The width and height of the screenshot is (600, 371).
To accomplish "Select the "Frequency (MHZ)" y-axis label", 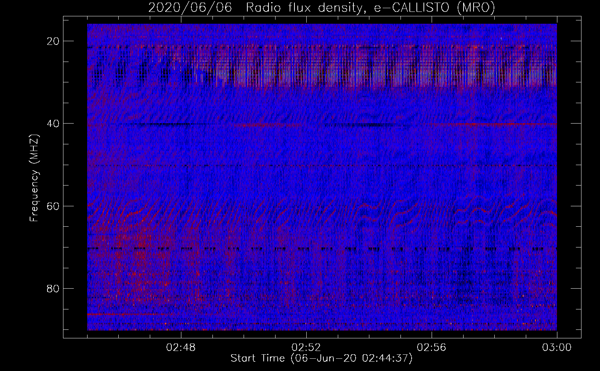I will (x=34, y=178).
